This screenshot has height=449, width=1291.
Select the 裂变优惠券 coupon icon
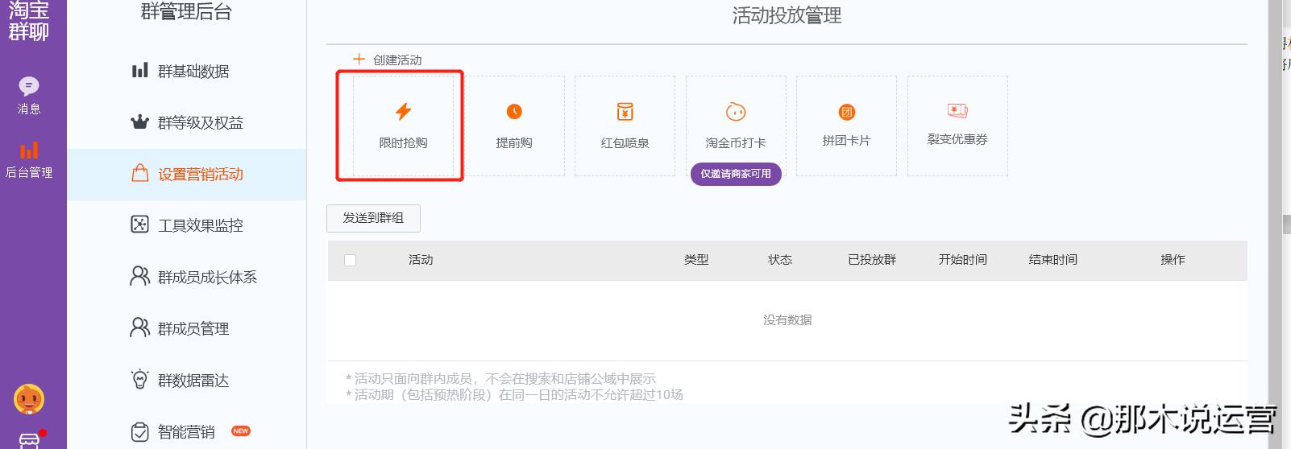[957, 110]
